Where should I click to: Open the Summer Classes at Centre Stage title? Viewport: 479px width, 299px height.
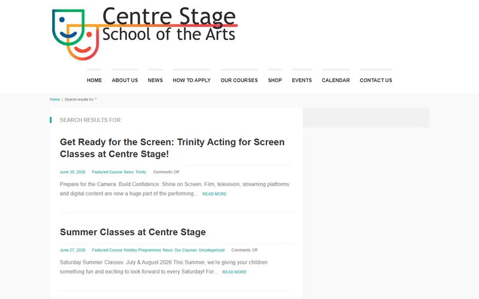[133, 232]
